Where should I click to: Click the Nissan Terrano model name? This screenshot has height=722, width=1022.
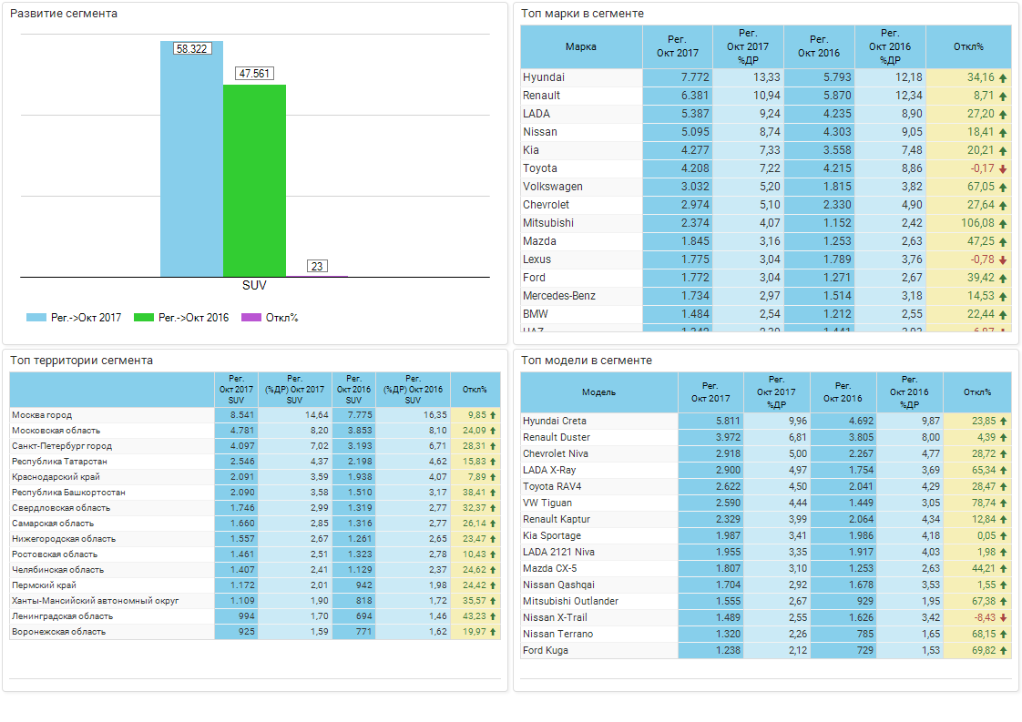[x=558, y=634]
